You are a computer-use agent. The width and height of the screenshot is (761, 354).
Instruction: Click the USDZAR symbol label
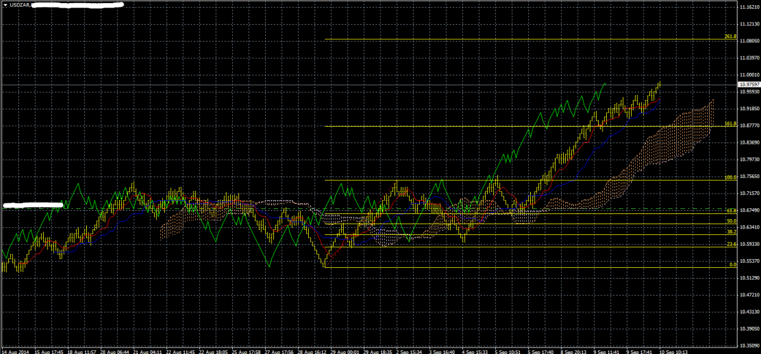coord(19,5)
